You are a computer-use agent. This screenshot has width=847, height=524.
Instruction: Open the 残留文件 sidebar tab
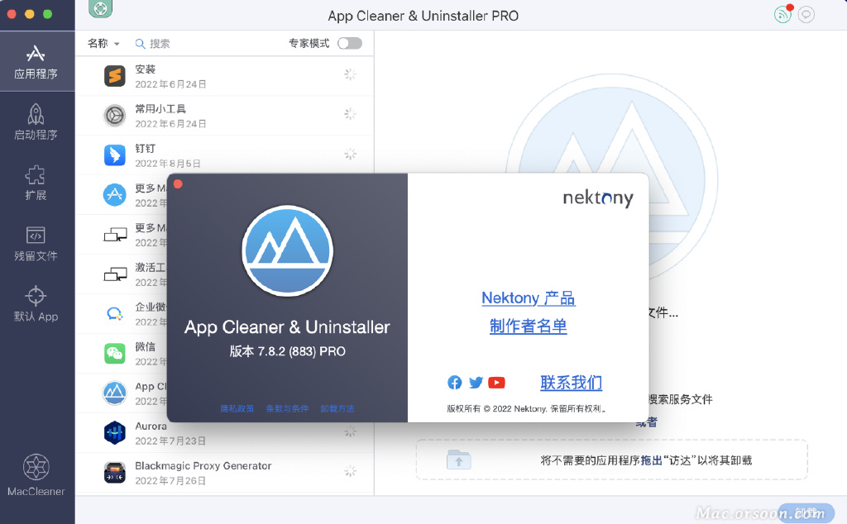(36, 243)
